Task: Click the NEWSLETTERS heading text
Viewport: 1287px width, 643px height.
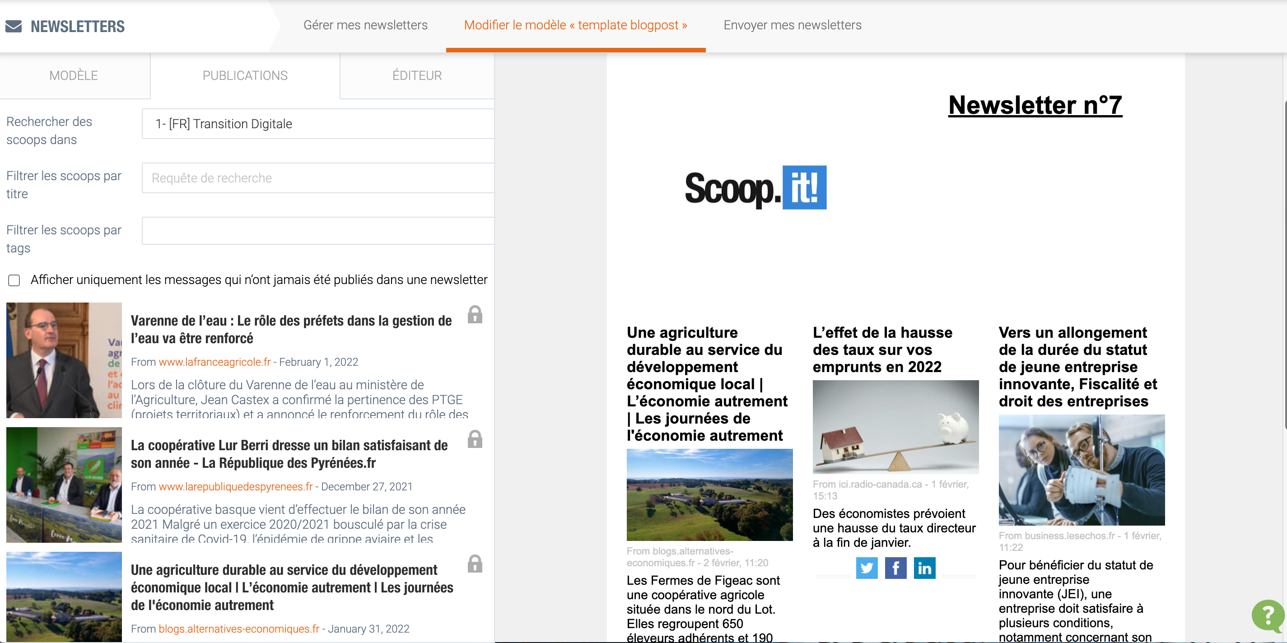Action: [77, 27]
